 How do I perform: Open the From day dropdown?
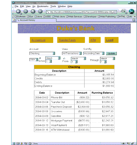point(74,62)
